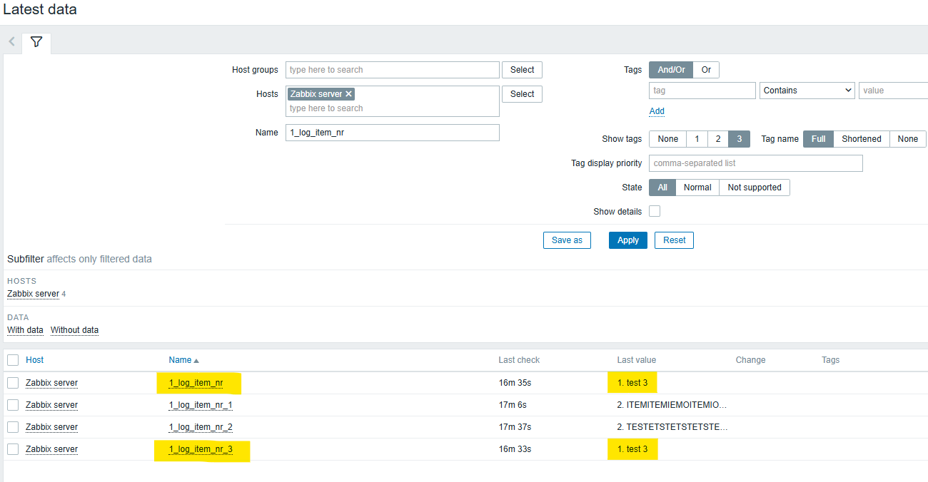
Task: Switch tags mode to Or
Action: (x=706, y=70)
